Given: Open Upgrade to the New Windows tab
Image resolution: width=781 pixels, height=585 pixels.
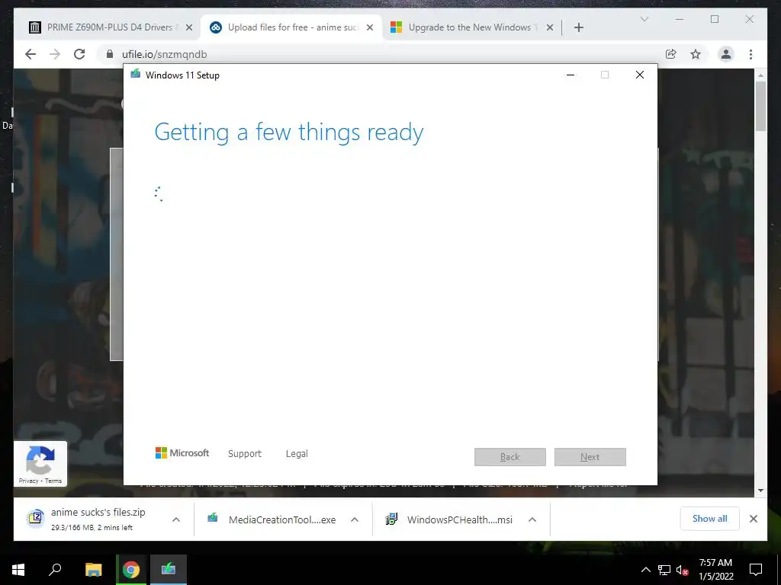Looking at the screenshot, I should pos(470,27).
